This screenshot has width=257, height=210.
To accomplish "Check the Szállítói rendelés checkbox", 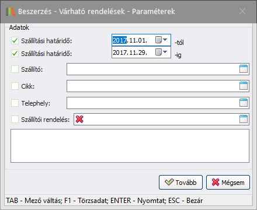I will (15, 120).
